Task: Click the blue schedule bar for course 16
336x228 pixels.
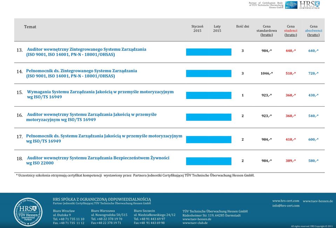Action: pyautogui.click(x=209, y=117)
